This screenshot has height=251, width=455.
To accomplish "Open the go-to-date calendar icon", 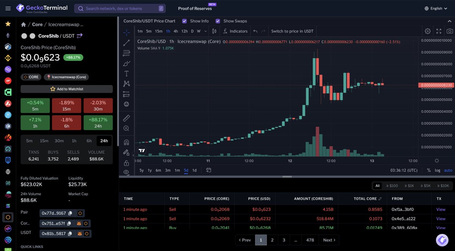I will pos(209,170).
